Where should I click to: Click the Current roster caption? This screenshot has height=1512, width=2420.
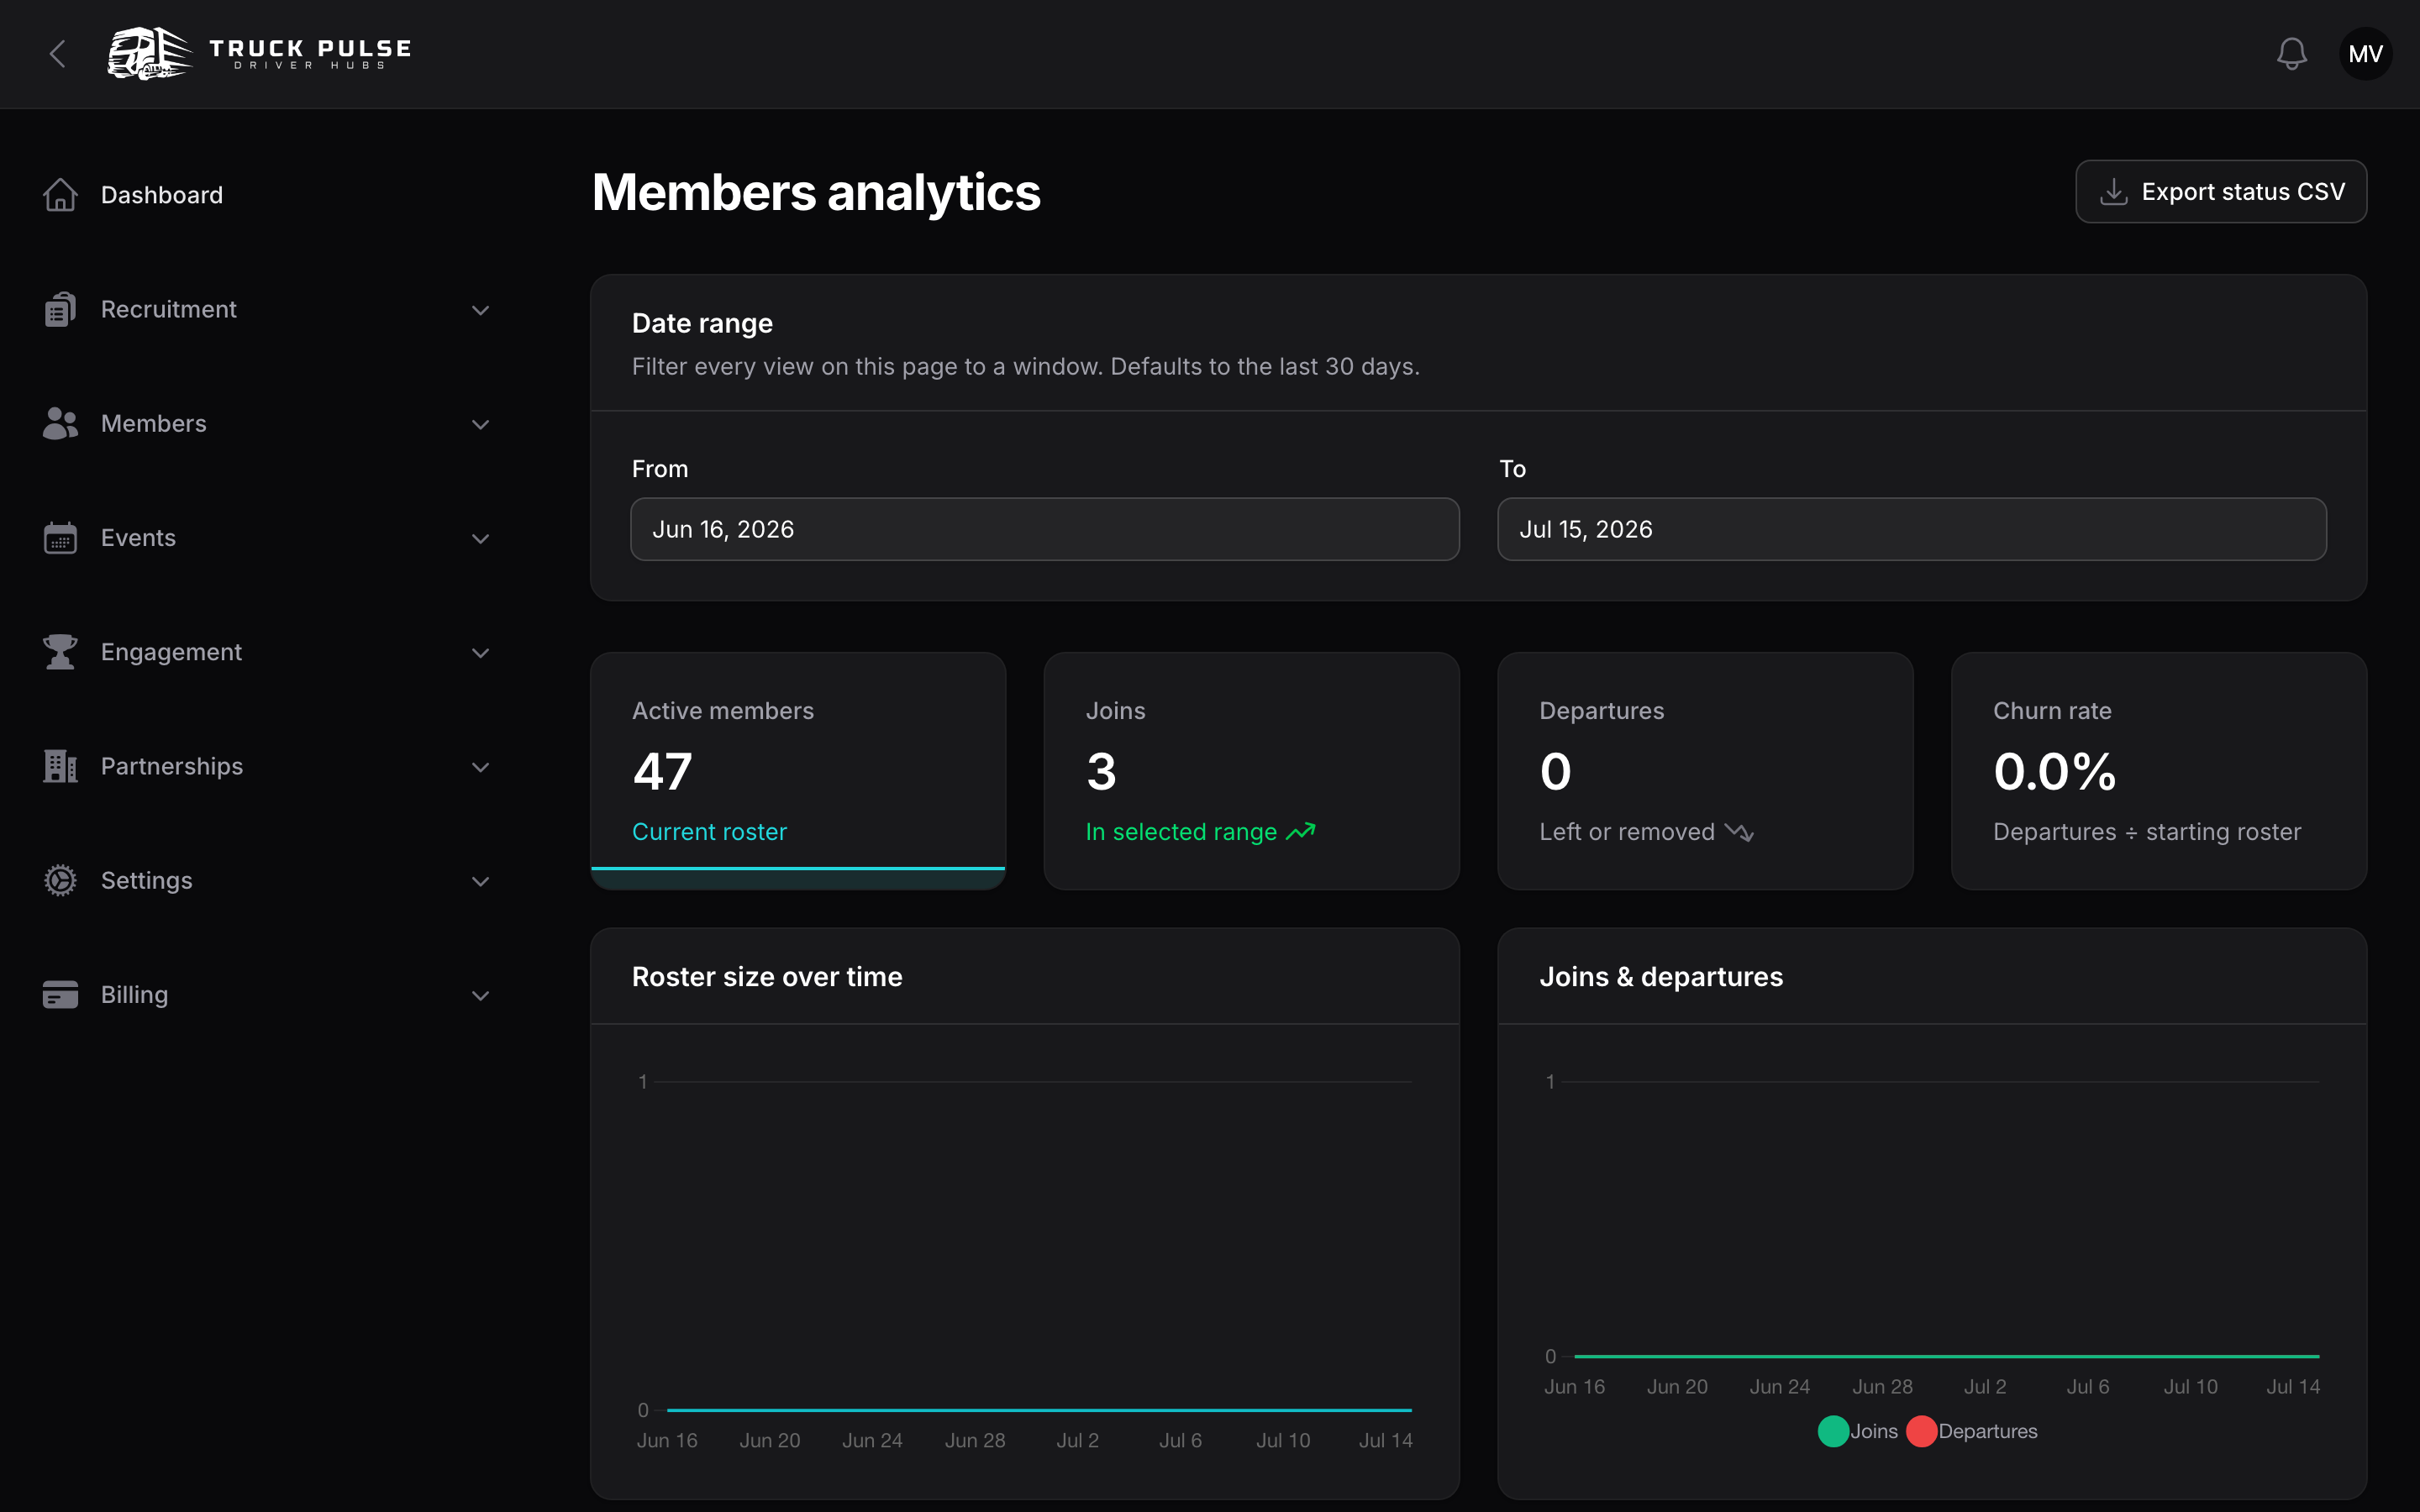point(709,832)
